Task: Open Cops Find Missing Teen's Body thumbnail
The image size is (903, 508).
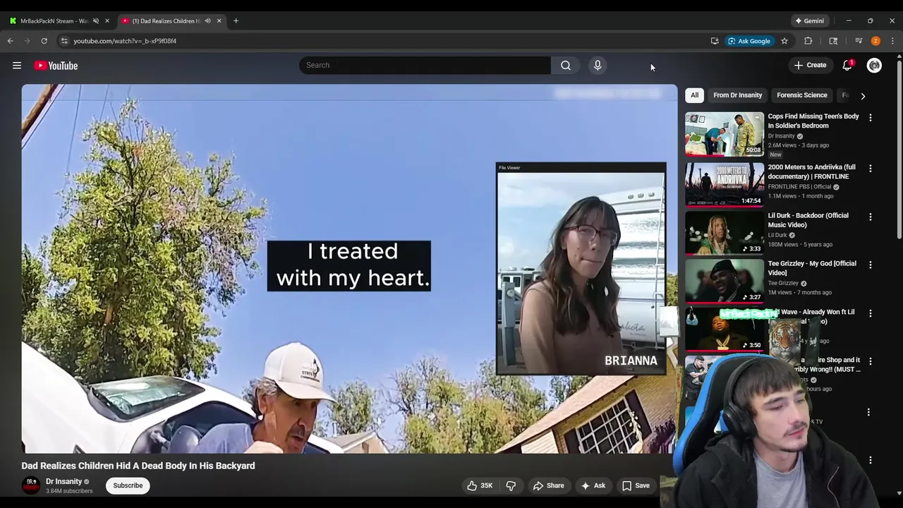Action: [725, 134]
